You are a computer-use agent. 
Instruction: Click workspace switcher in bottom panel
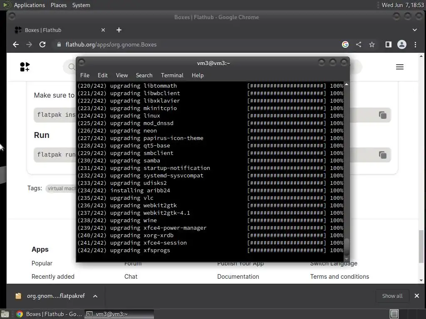394,314
